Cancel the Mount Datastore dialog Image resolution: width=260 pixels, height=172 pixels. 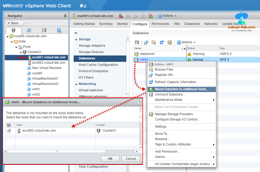click(x=131, y=158)
